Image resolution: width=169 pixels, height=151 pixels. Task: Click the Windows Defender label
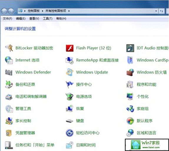coord(33,72)
